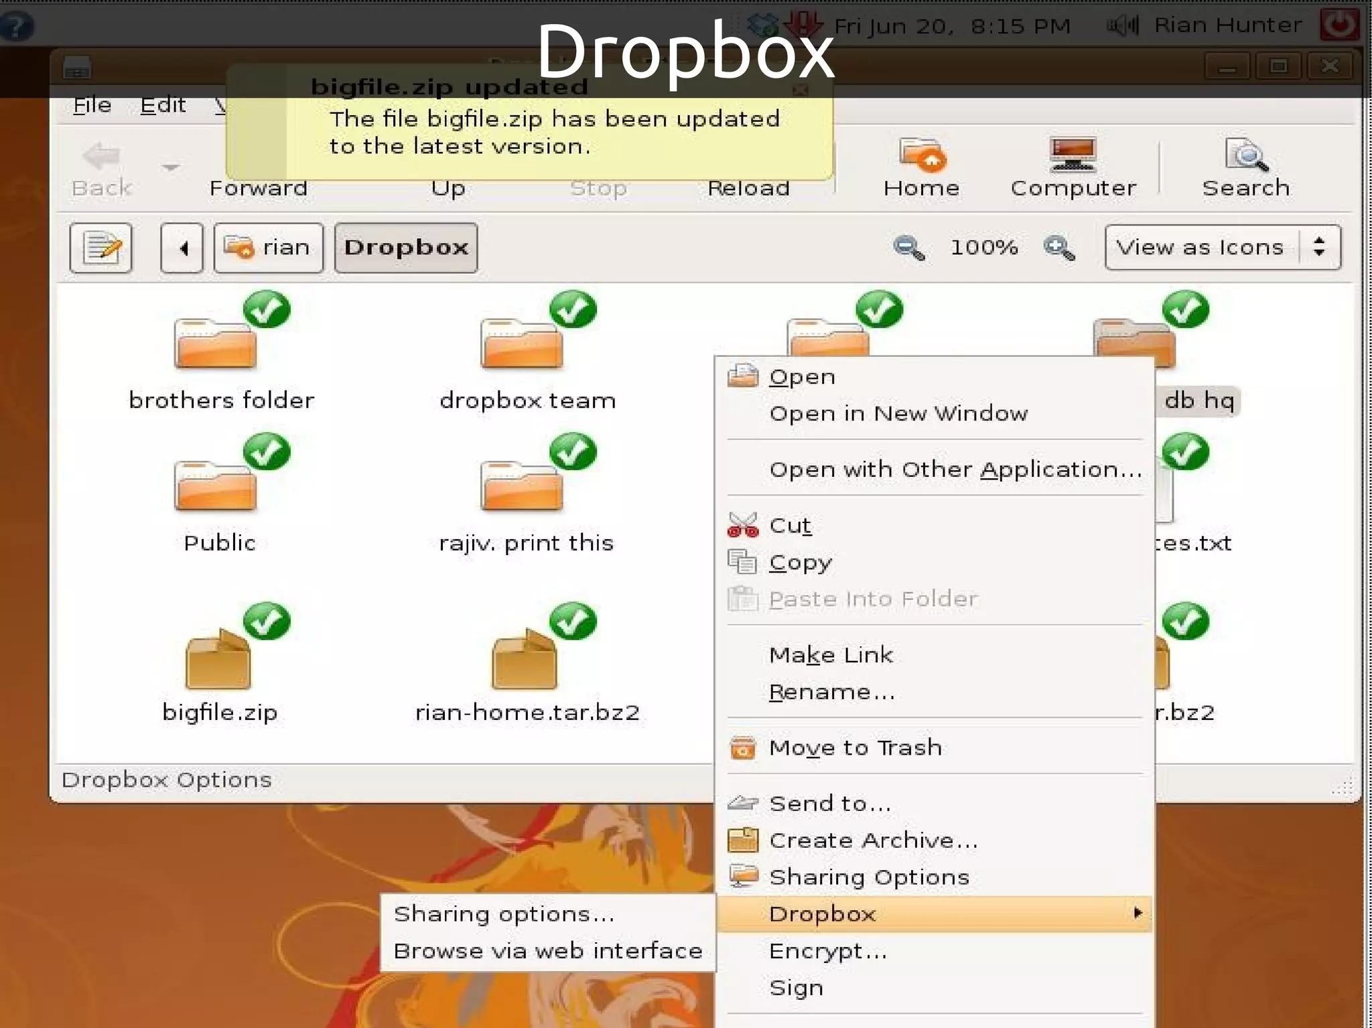Viewport: 1372px width, 1028px height.
Task: Zoom out with magnifier minus icon
Action: (909, 248)
